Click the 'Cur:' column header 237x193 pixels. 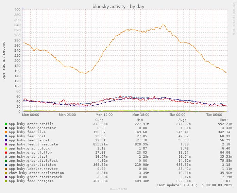pyautogui.click(x=99, y=120)
